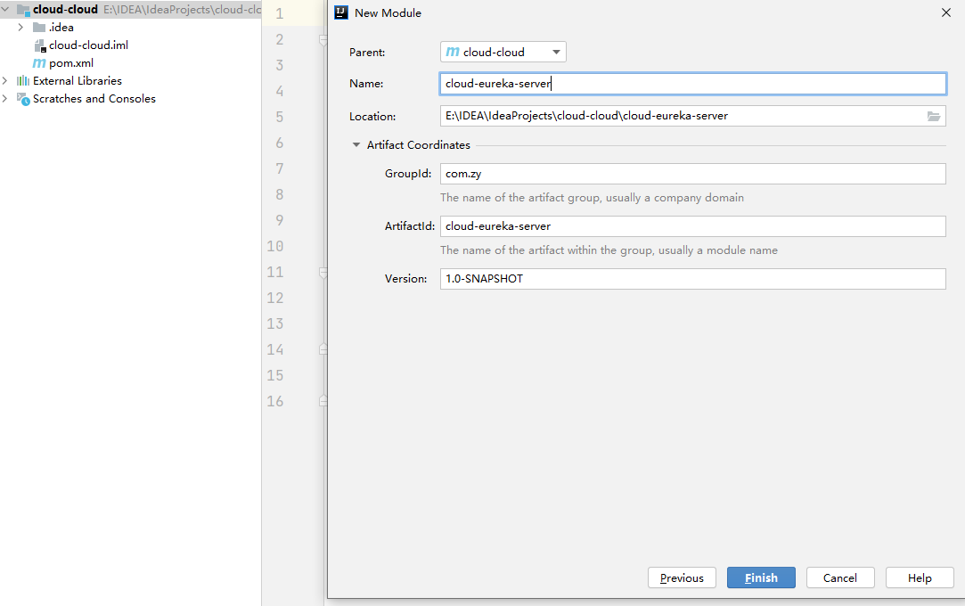
Task: Click the browse folder icon in Location field
Action: [934, 116]
